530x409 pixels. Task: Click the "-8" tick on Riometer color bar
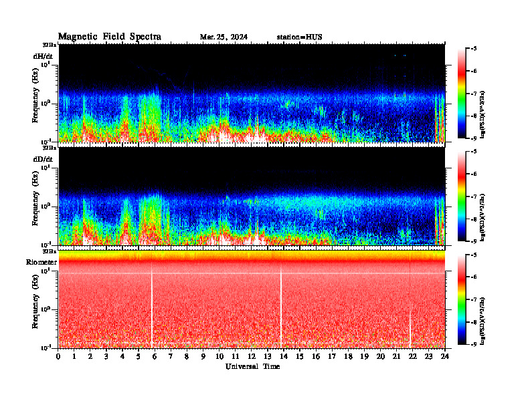474,322
